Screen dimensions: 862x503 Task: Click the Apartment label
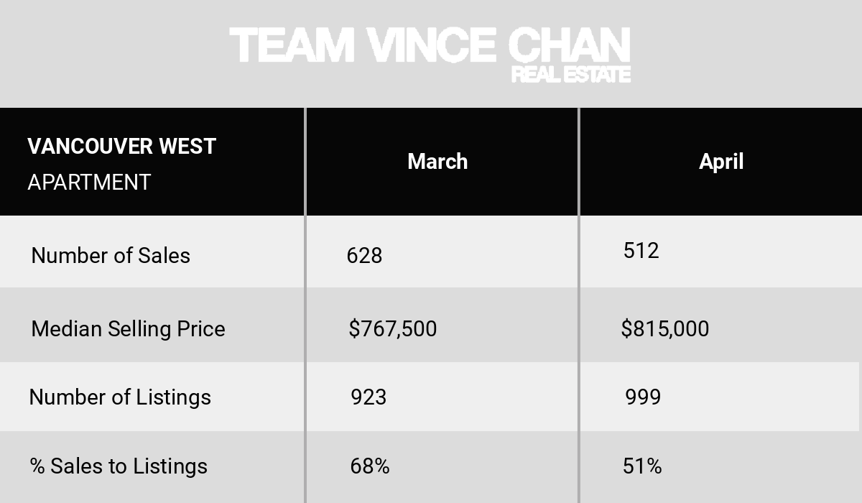coord(89,183)
